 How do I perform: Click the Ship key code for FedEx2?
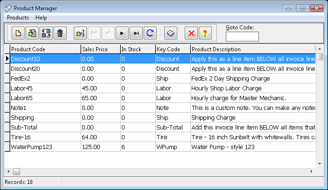click(173, 79)
